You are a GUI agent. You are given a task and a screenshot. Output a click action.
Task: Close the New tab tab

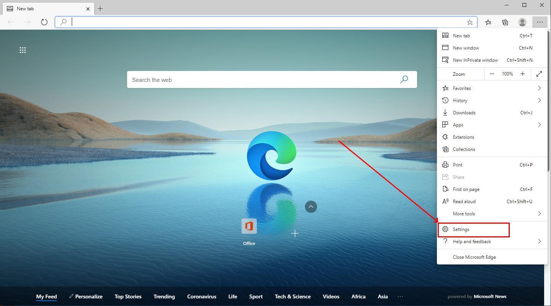(x=88, y=8)
